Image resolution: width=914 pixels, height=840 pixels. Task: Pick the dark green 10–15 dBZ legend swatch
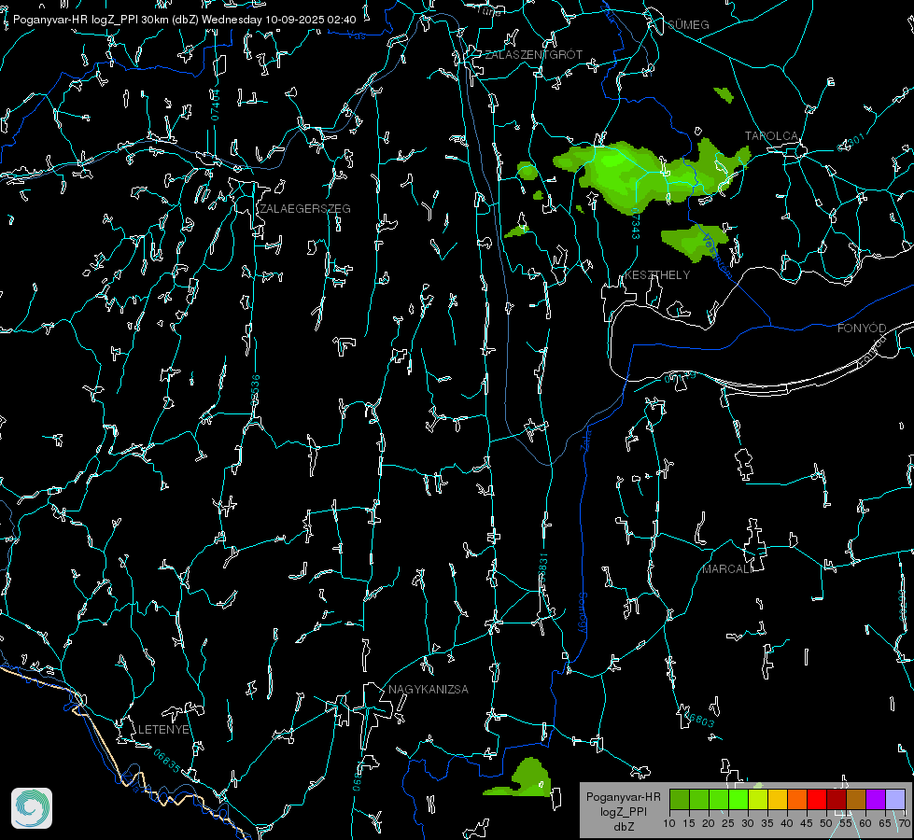(680, 799)
